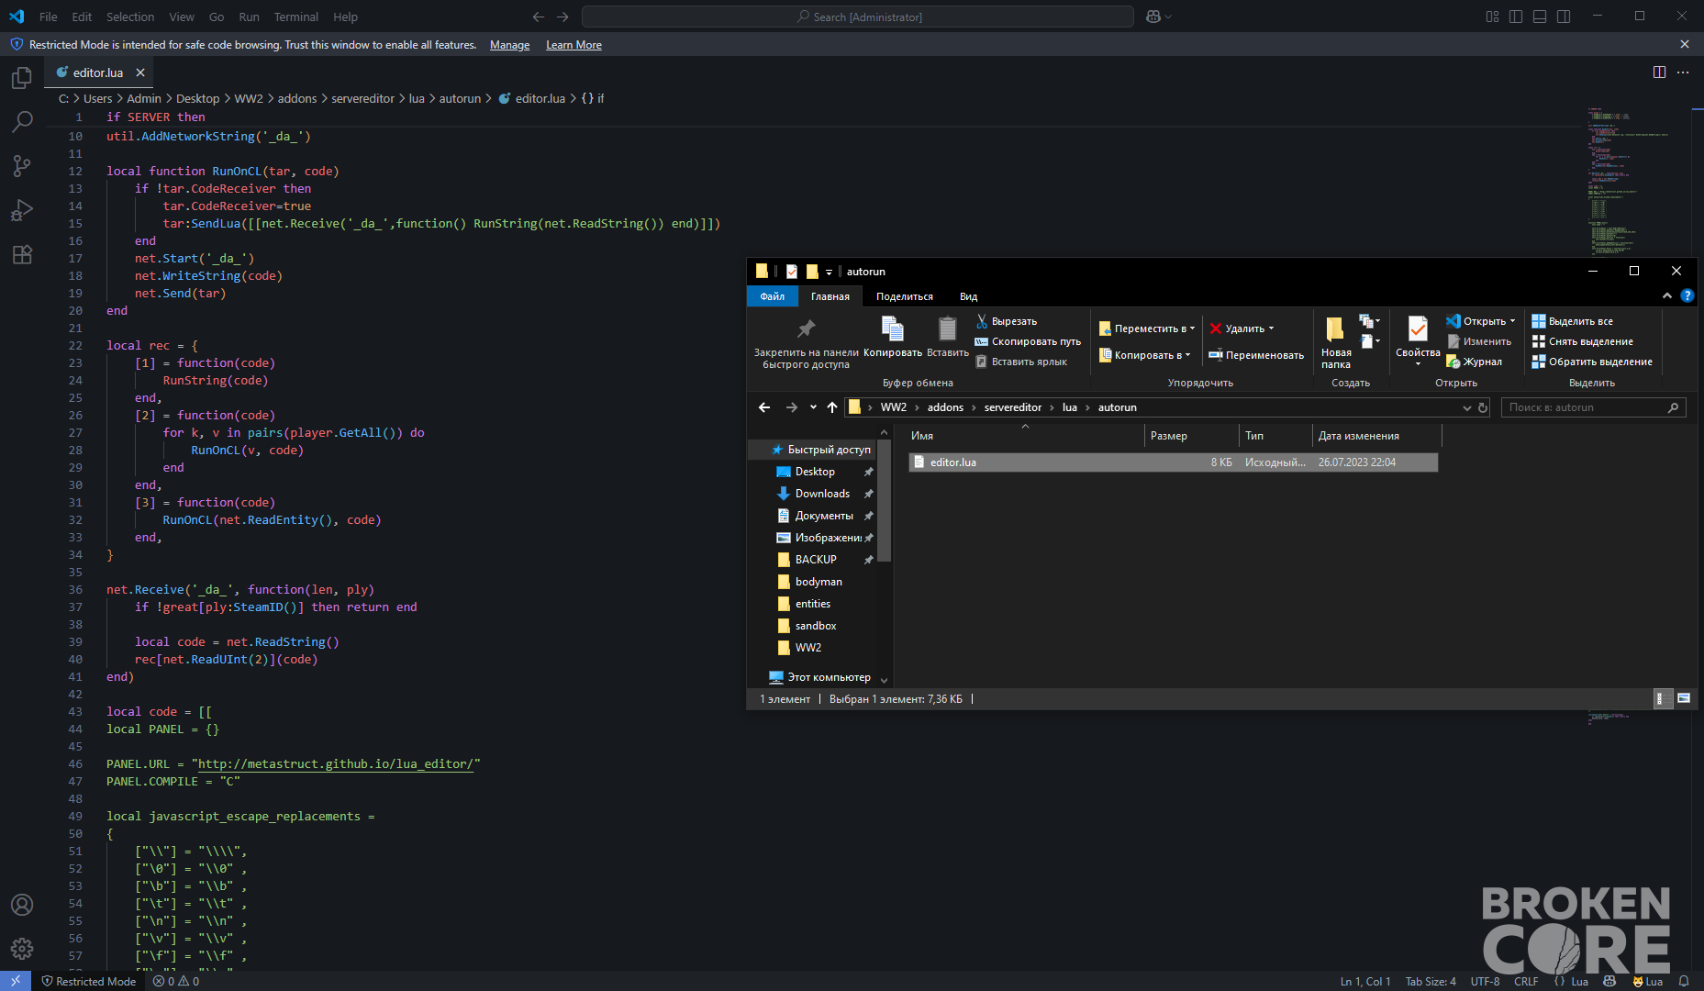This screenshot has width=1704, height=991.
Task: Click Переименовать in the ribbon
Action: click(1256, 355)
